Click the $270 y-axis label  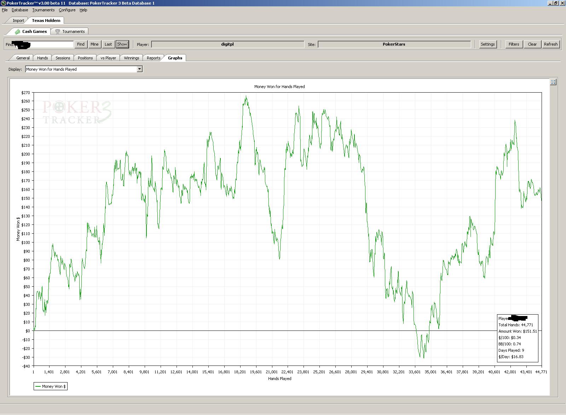pos(26,92)
